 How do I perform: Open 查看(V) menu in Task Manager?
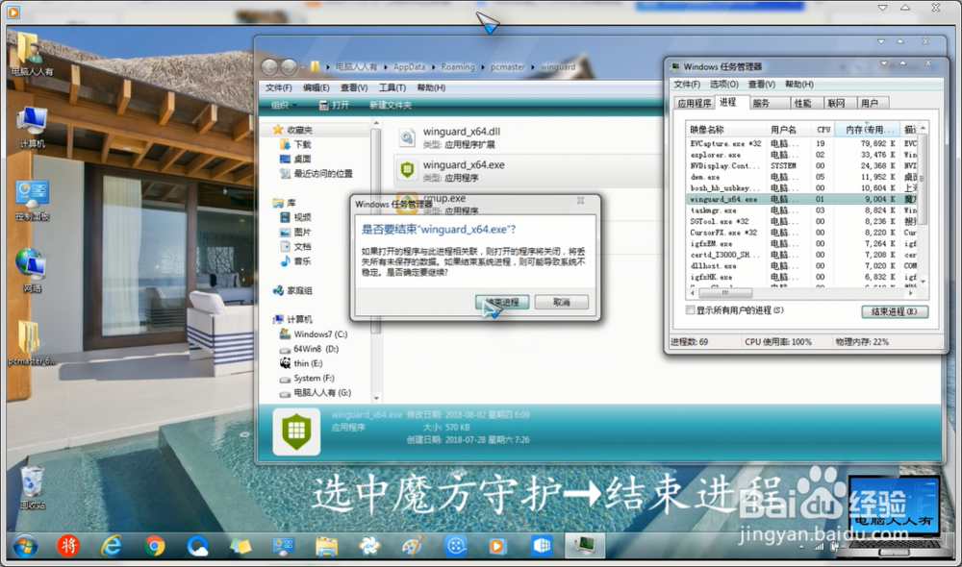tap(761, 84)
